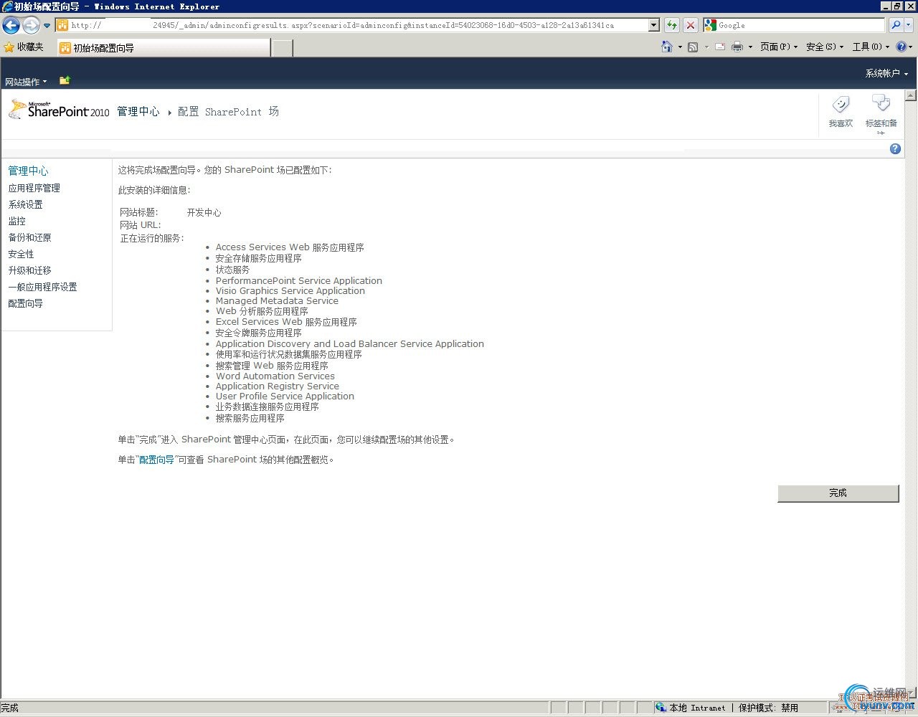Screen dimensions: 918x717
Task: Click Word Automation Services list item
Action: tap(275, 376)
